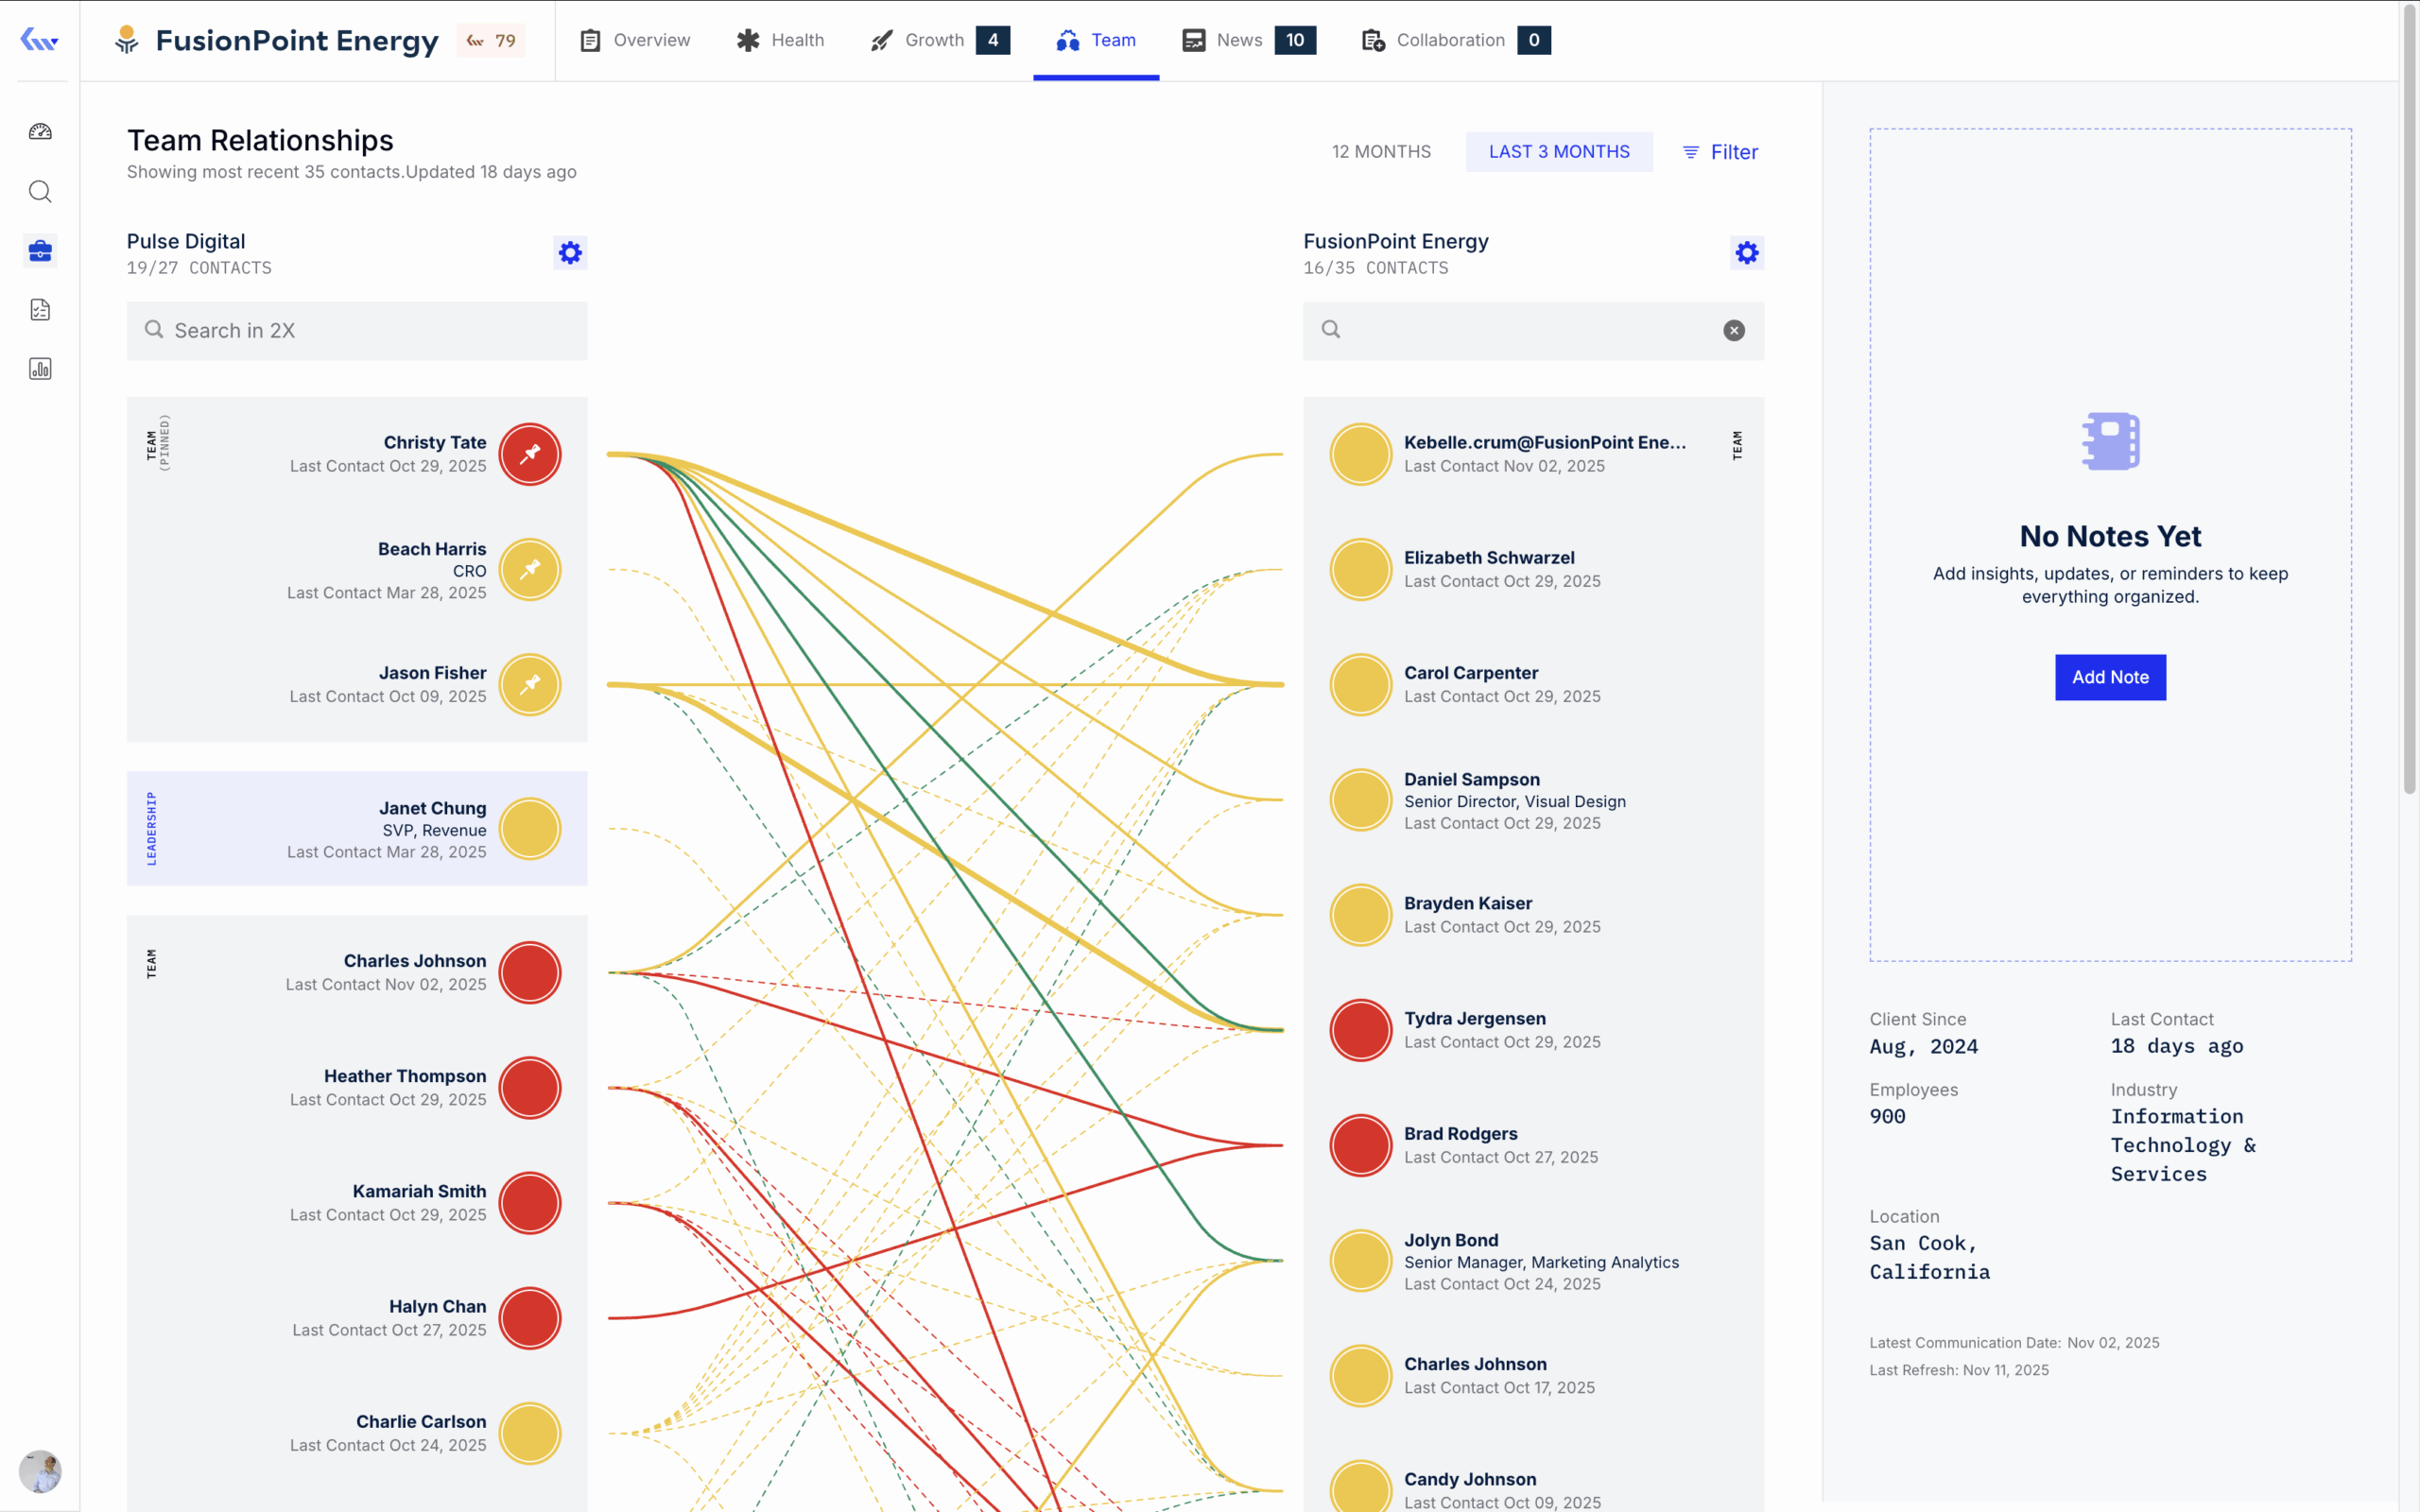2420x1512 pixels.
Task: Clear the FusionPoint contact search field
Action: pos(1733,331)
